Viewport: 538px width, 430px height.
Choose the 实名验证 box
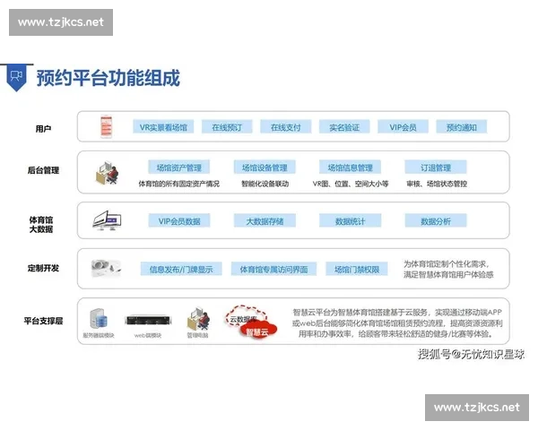coord(344,127)
